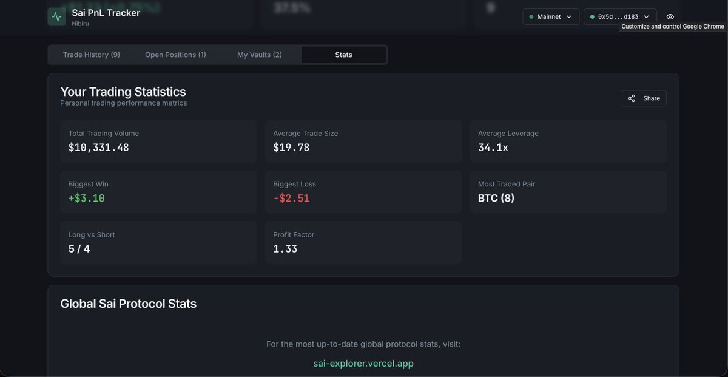This screenshot has height=377, width=728.
Task: Click the $19.78 average trade size value
Action: click(291, 148)
